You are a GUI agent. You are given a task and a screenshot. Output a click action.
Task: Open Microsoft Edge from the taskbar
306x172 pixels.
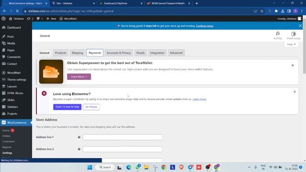[x=129, y=167]
